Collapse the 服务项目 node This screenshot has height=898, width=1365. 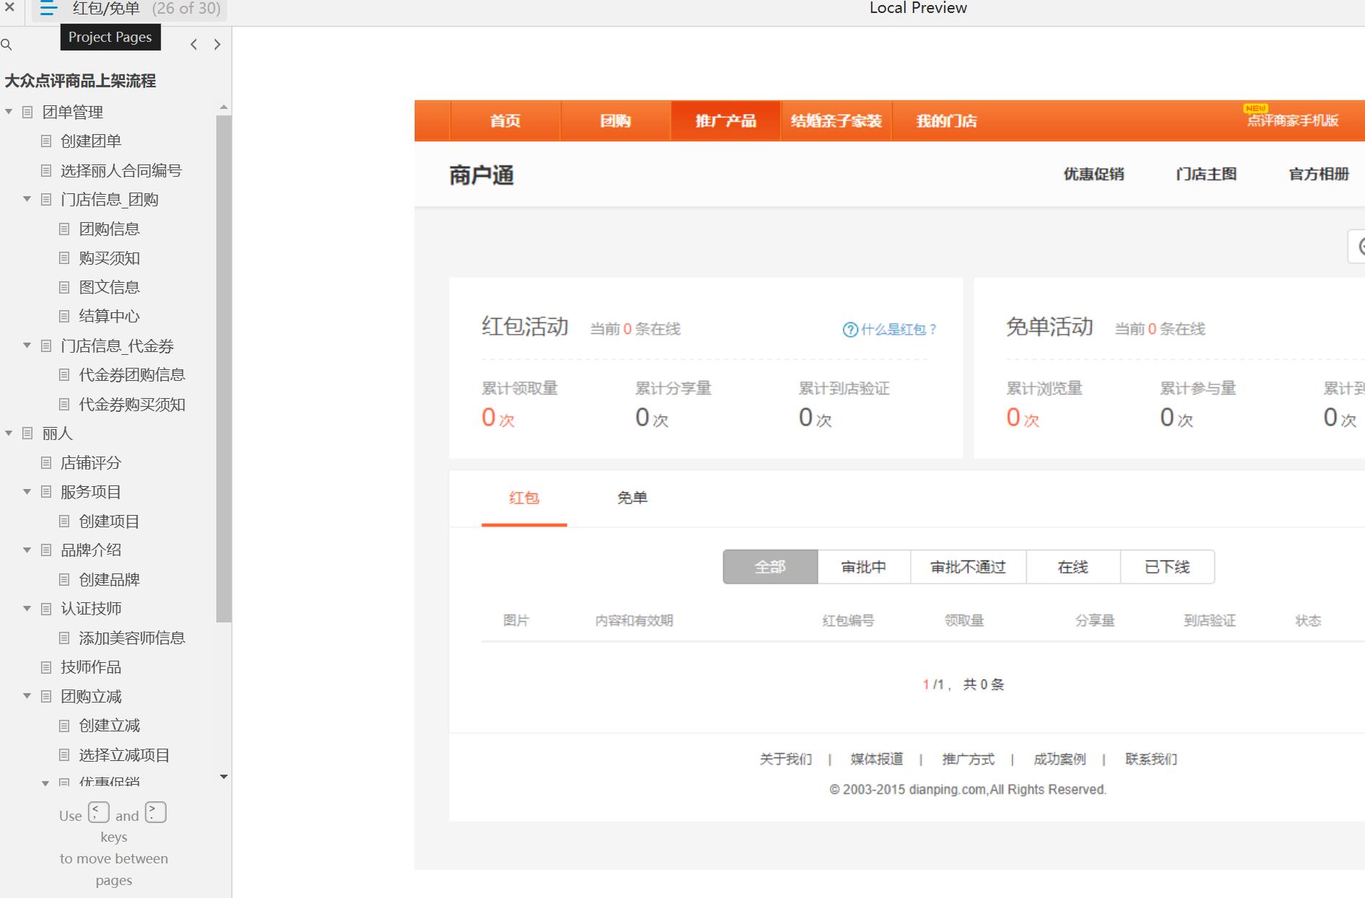(x=27, y=492)
